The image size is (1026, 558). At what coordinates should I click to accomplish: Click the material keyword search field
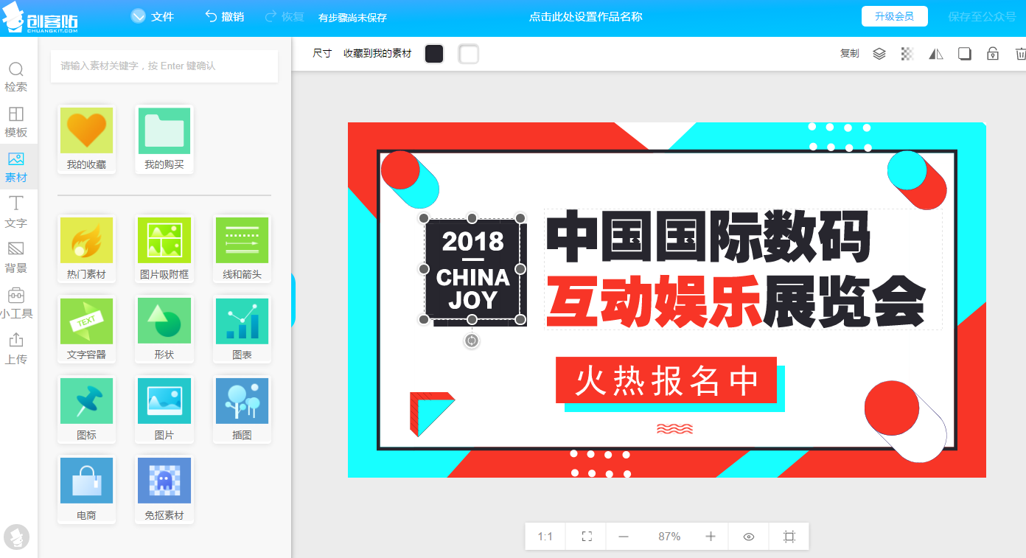(x=164, y=66)
